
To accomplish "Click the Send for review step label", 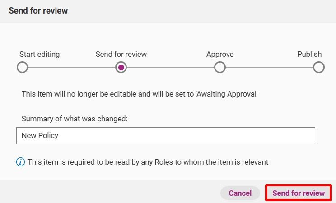I will click(121, 54).
